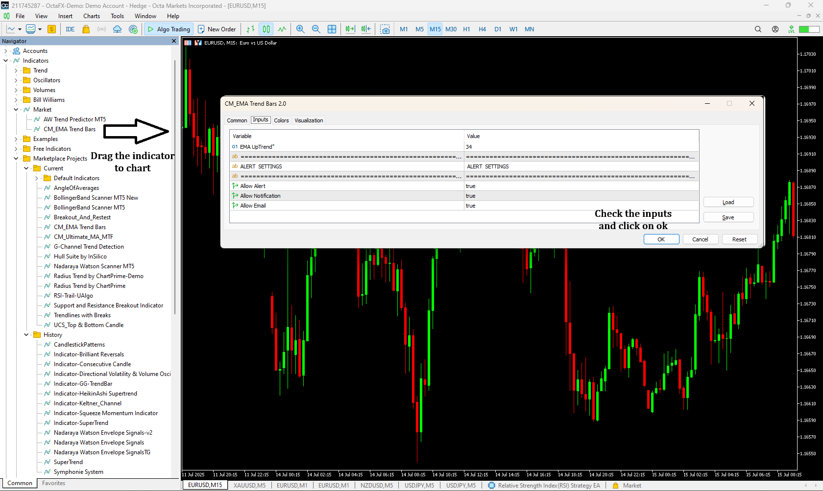Select AW Trend Predictor MT5 indicator
Viewport: 823px width, 491px height.
pyautogui.click(x=74, y=119)
